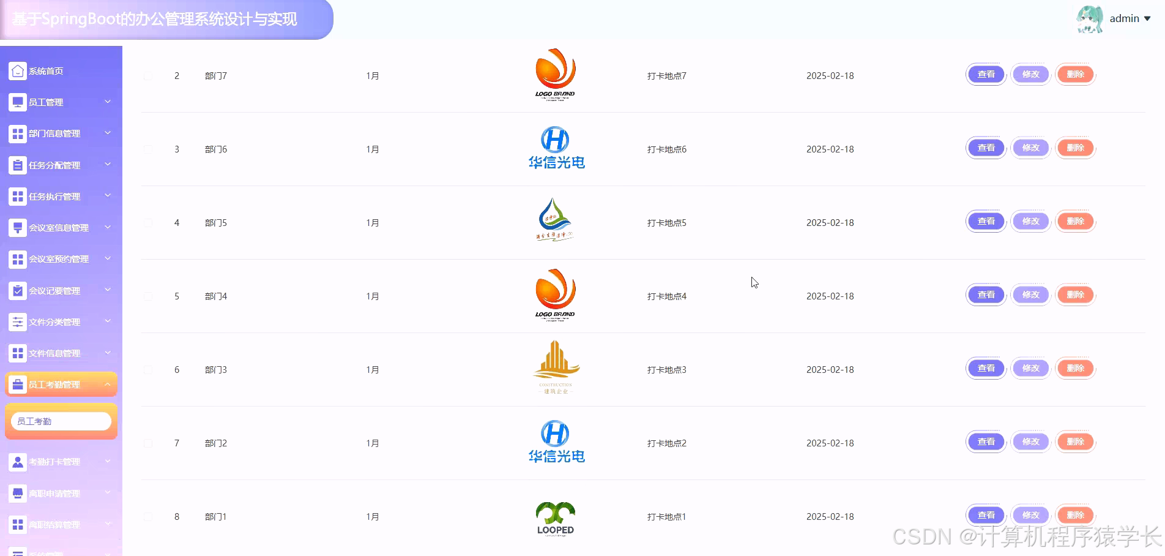Click the page title 基于SpringBoot的办公管理系统设计与实现

pos(155,19)
